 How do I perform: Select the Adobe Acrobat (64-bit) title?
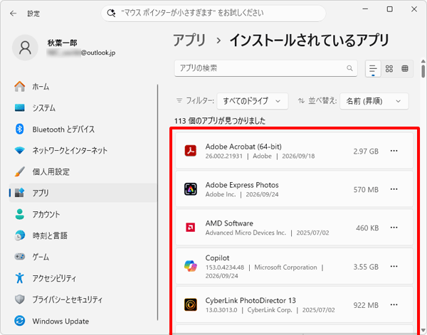pyautogui.click(x=243, y=147)
